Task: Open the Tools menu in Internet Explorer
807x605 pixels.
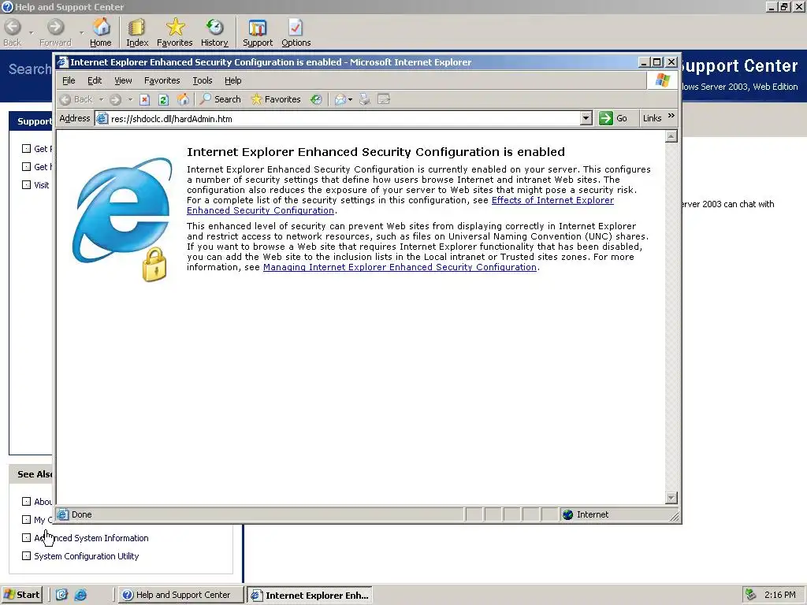Action: tap(203, 80)
